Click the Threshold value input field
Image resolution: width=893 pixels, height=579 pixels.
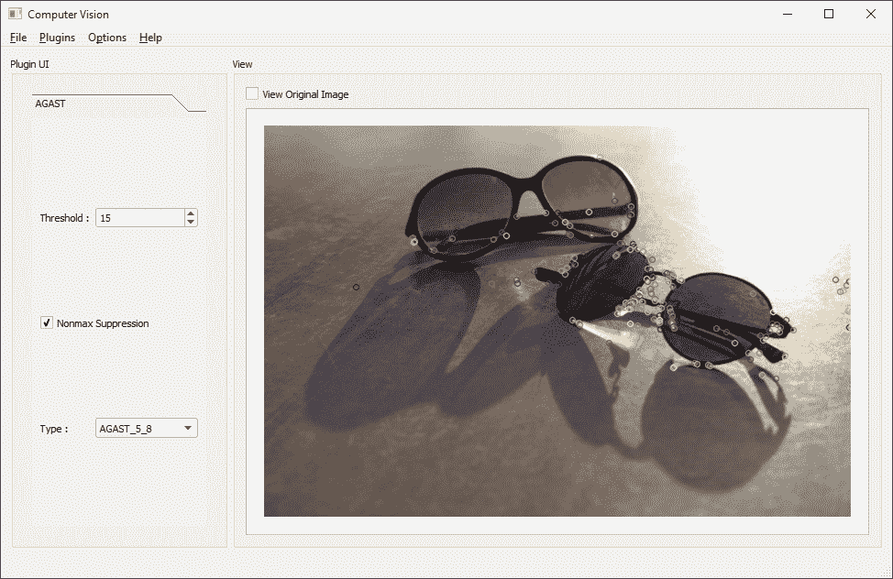tap(139, 218)
